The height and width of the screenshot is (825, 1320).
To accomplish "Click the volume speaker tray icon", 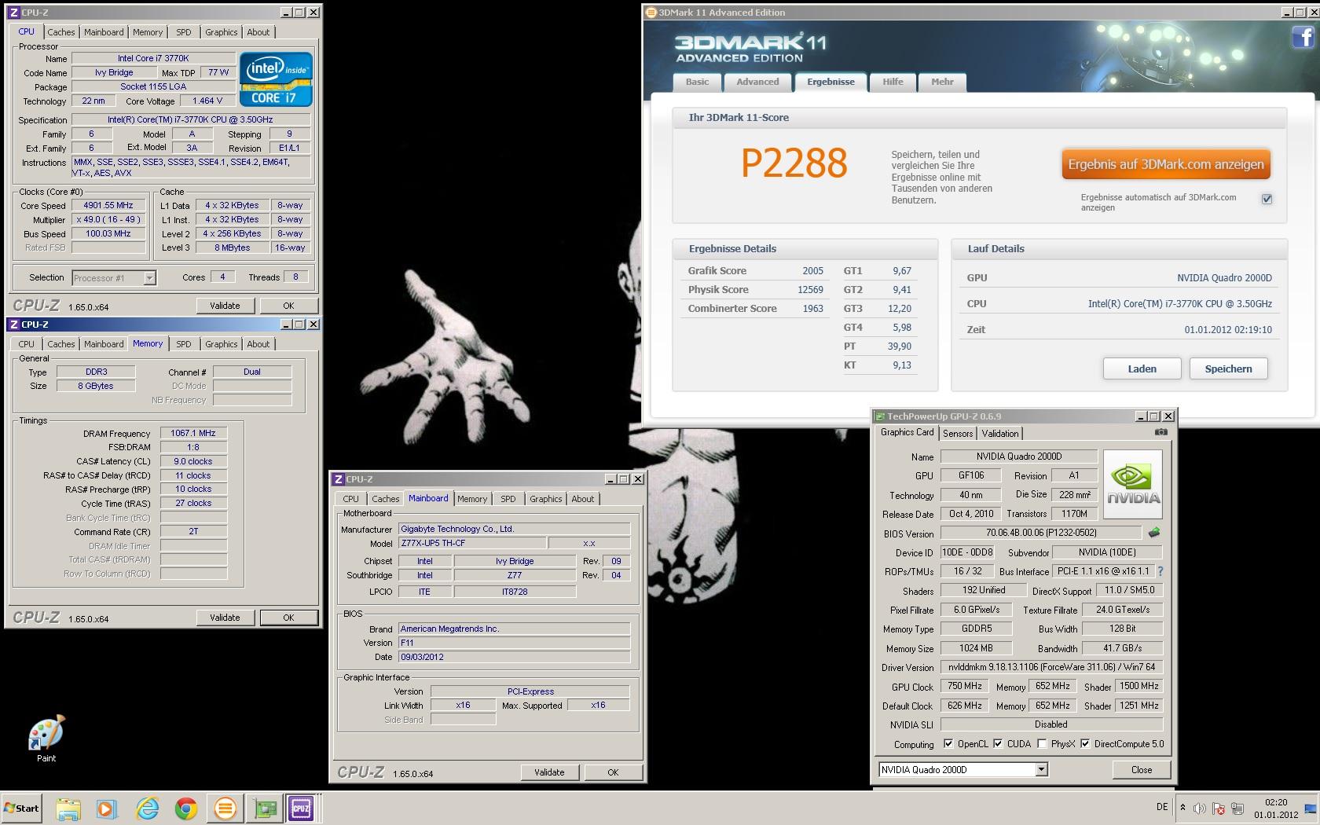I will (x=1200, y=808).
